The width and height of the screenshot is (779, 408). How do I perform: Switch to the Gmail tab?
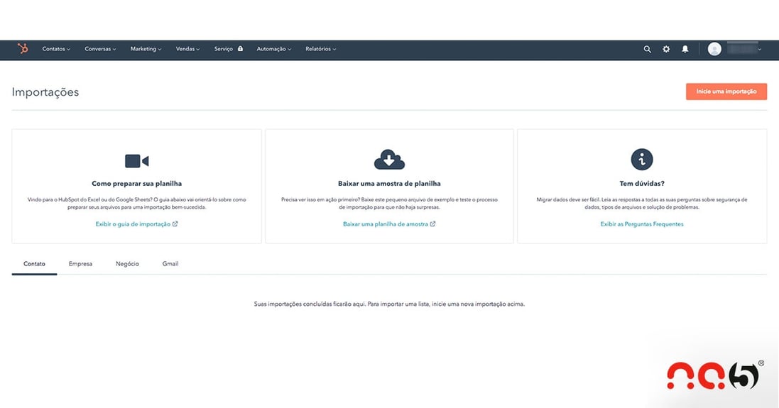click(x=170, y=263)
